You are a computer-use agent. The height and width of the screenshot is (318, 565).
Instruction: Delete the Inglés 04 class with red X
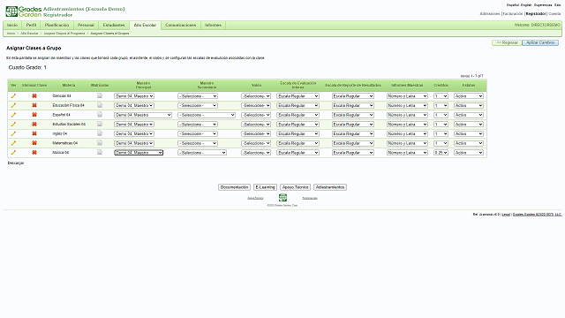point(34,133)
